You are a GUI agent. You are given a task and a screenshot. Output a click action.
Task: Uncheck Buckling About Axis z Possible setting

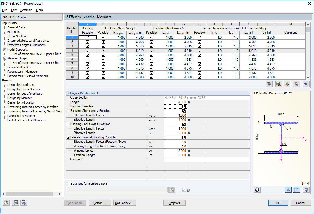[x=184, y=124]
